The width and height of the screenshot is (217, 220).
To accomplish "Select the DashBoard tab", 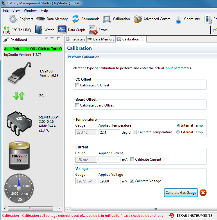I will [15, 40].
